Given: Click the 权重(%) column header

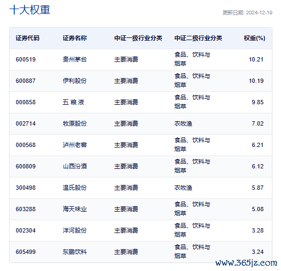Looking at the screenshot, I should (x=254, y=38).
